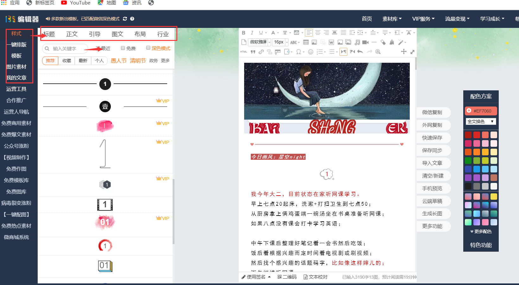Create a blank document with new-page icon

point(244,42)
